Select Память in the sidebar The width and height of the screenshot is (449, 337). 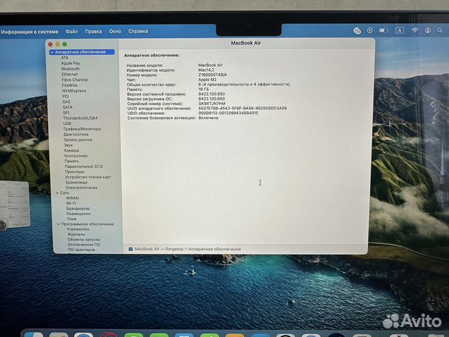pos(72,161)
